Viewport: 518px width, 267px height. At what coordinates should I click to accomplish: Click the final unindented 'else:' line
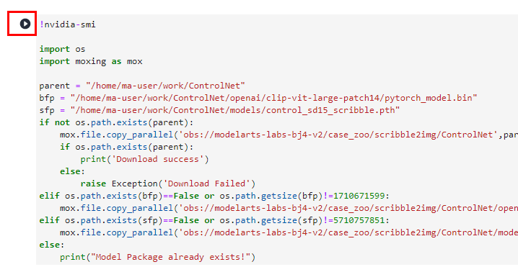point(52,245)
